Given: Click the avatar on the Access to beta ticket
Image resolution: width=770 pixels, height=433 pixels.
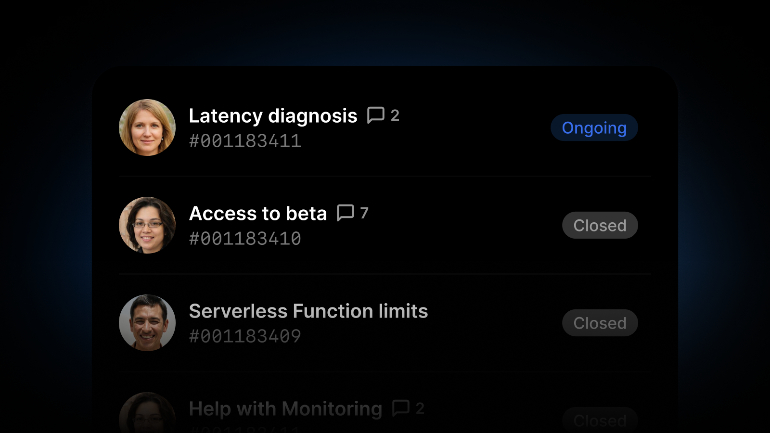Looking at the screenshot, I should [x=147, y=225].
